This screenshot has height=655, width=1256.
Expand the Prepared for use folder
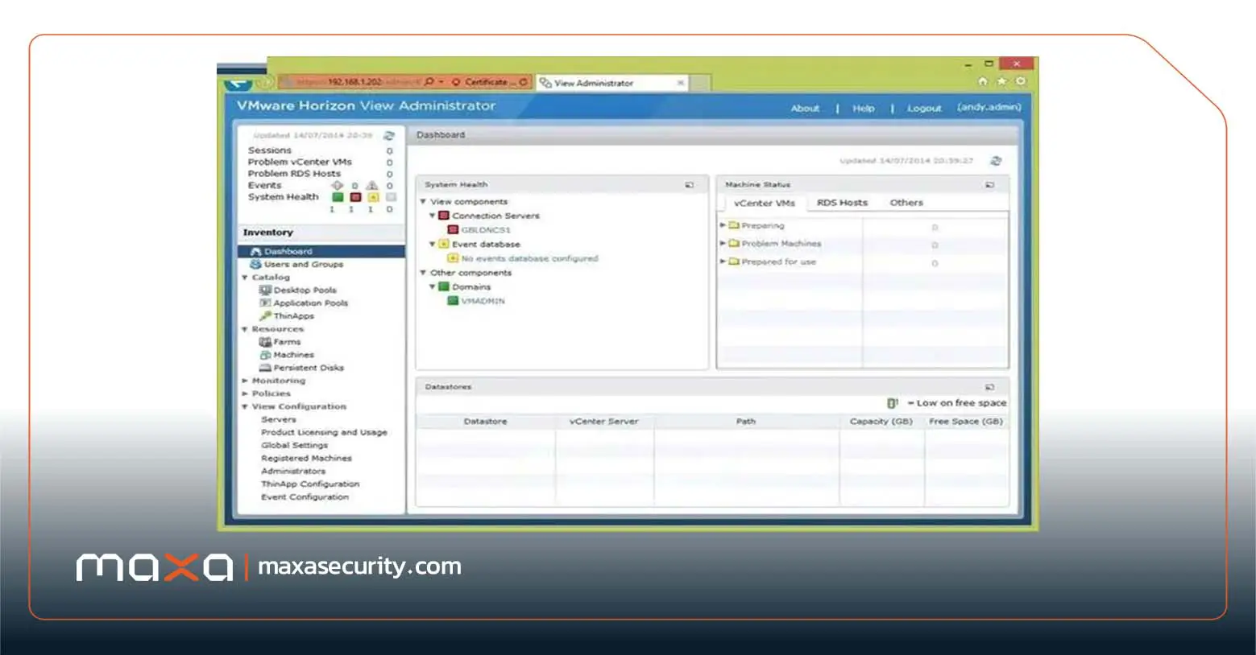point(723,262)
